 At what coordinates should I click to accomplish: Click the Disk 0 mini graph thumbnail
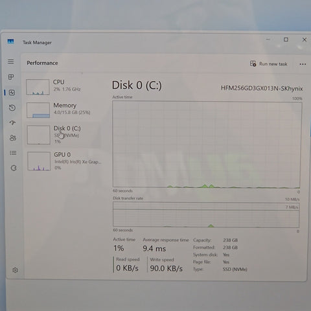pos(39,135)
